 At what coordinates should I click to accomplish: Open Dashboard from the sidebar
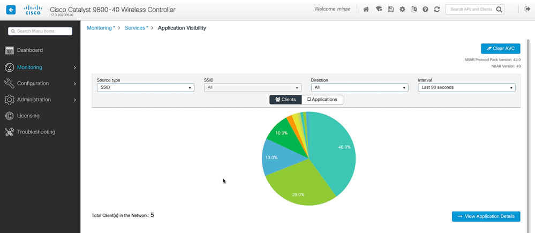coord(30,50)
